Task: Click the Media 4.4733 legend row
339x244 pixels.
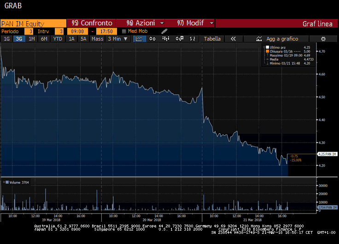Action: [x=290, y=60]
